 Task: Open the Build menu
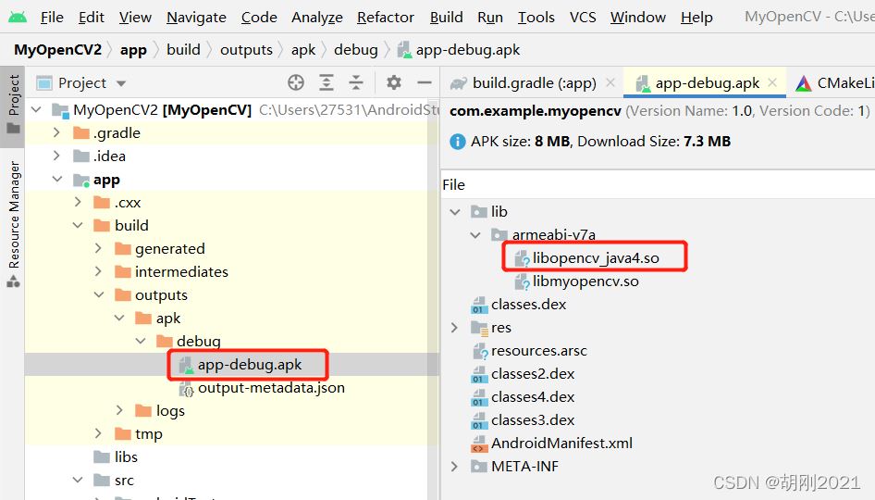(x=446, y=18)
